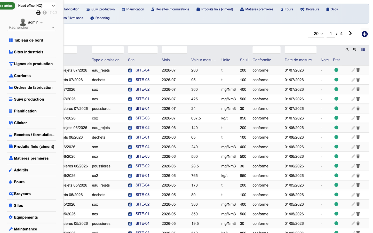Go to Lignes de production
The width and height of the screenshot is (373, 233).
(33, 64)
